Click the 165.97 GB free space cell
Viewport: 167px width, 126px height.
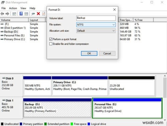126,35
